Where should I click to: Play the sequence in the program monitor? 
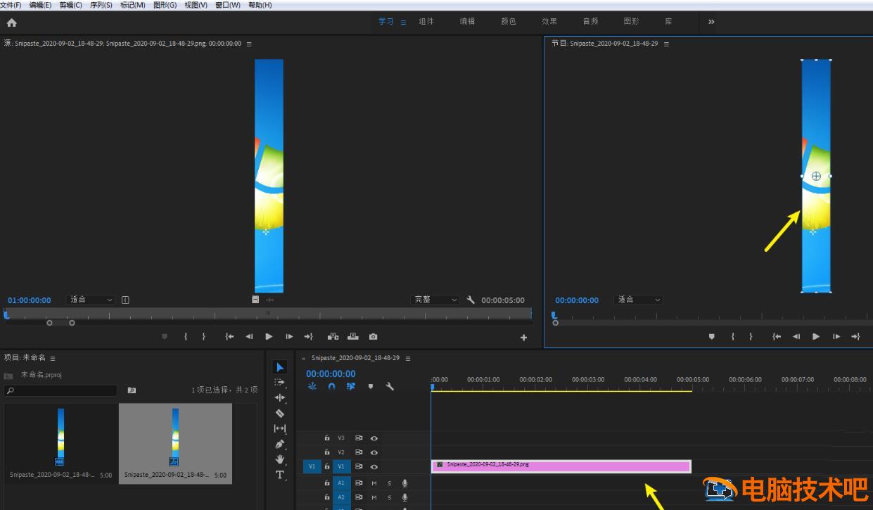[x=816, y=337]
